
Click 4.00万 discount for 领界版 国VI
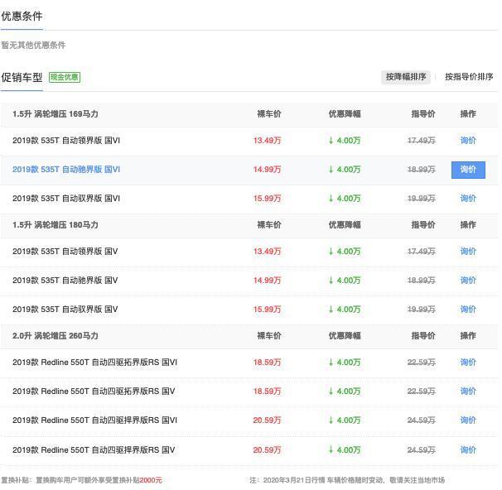(345, 141)
